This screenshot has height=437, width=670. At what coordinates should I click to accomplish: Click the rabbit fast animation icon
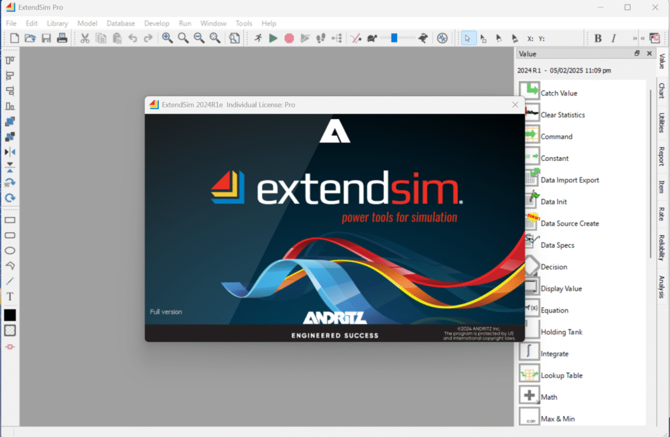tap(423, 39)
